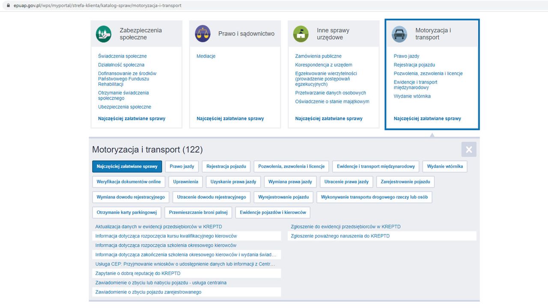Select the Najczęściej załatwiane sprawy filter tab
548x308 pixels.
pyautogui.click(x=127, y=166)
